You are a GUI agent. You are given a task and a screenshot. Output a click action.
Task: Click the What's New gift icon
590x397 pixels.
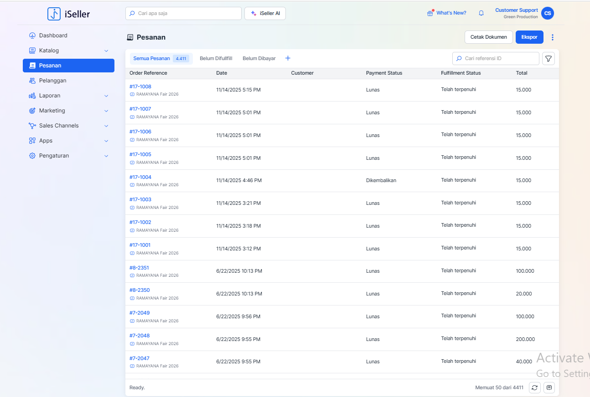tap(430, 13)
